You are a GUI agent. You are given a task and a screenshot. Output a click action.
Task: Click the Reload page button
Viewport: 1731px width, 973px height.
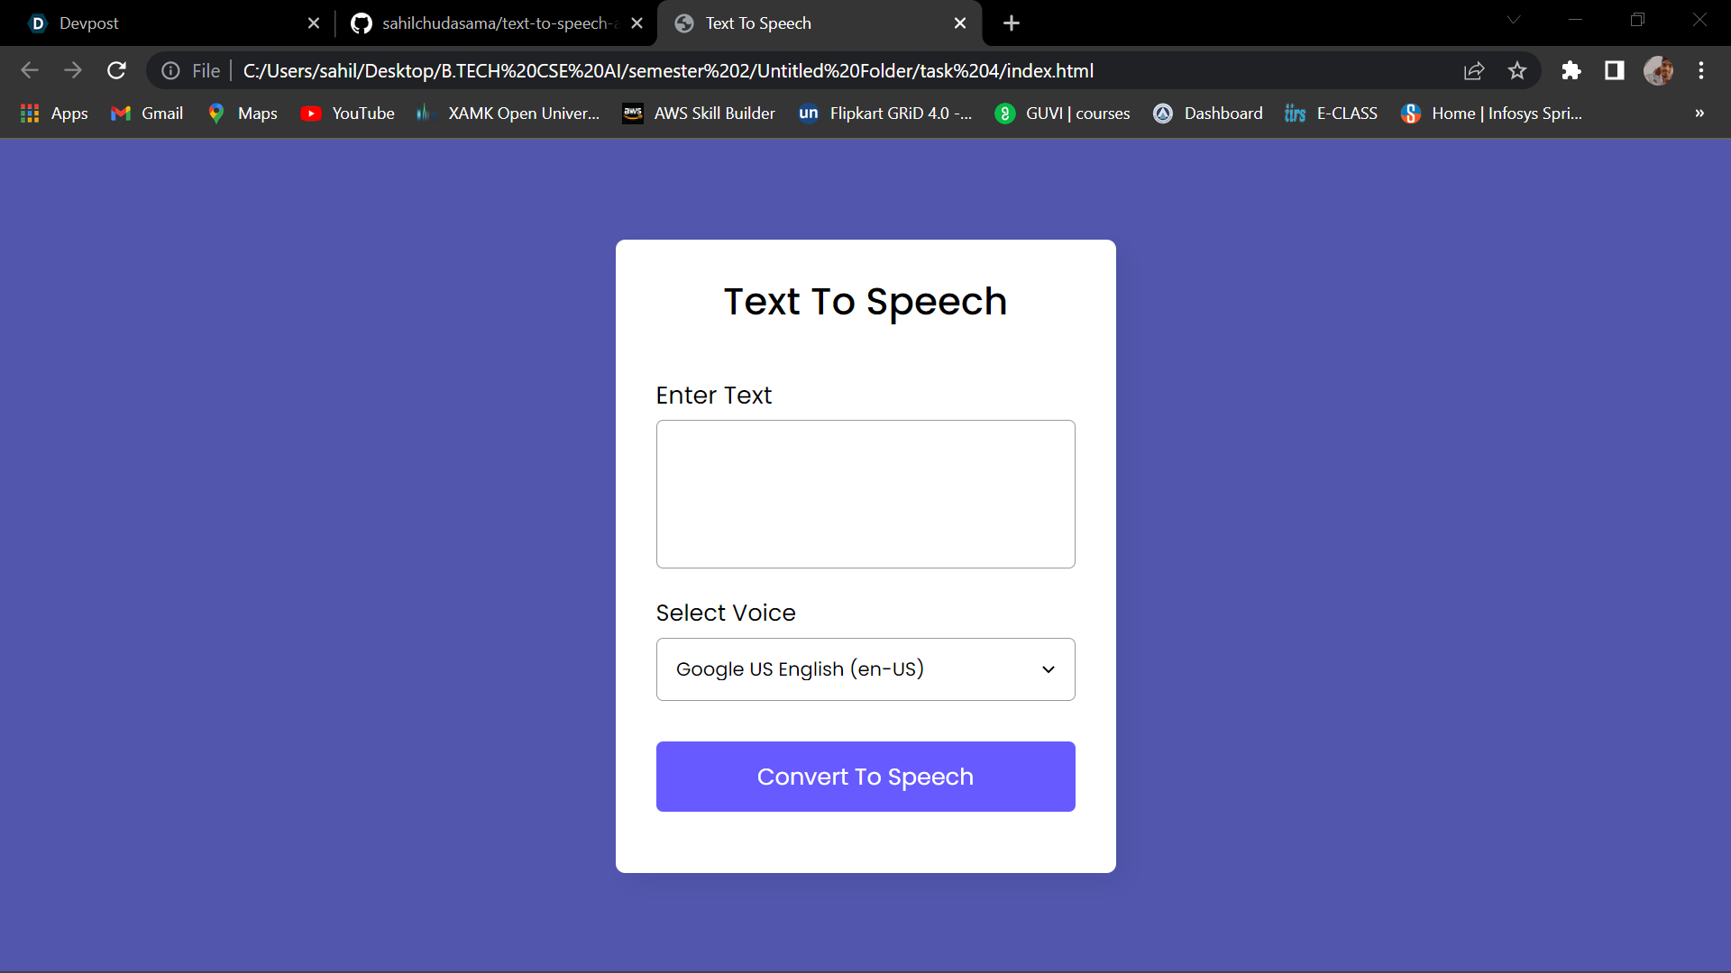point(116,70)
